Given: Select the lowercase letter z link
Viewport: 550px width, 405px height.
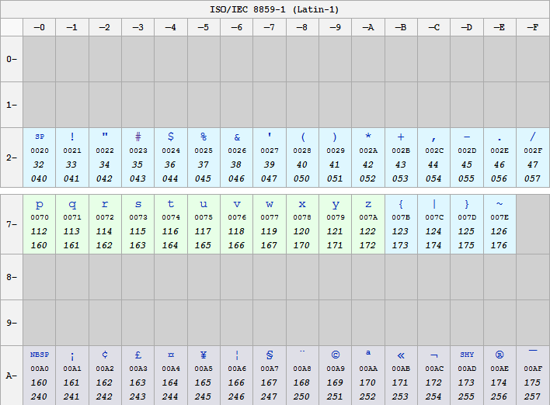Looking at the screenshot, I should pyautogui.click(x=367, y=204).
